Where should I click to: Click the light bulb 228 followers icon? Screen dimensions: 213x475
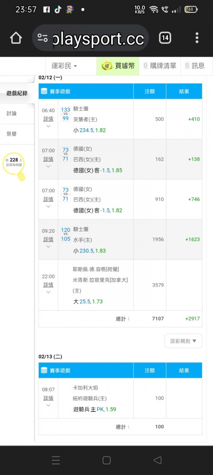pyautogui.click(x=14, y=166)
